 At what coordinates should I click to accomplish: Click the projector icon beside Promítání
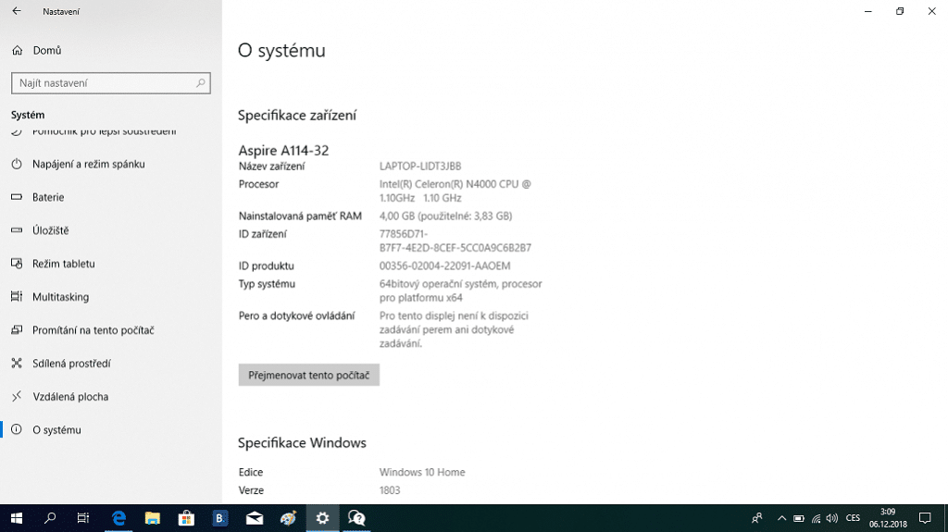click(x=17, y=330)
